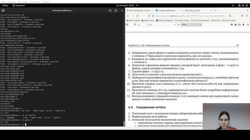Click the PDF page number field
This screenshot has height=140, width=250.
[145, 24]
